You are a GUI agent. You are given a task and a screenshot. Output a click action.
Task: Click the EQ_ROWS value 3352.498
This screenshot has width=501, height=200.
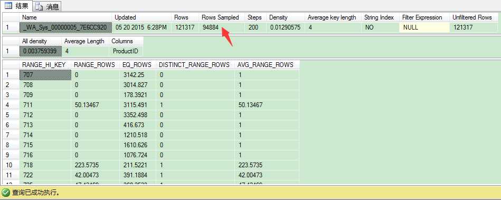click(x=138, y=115)
